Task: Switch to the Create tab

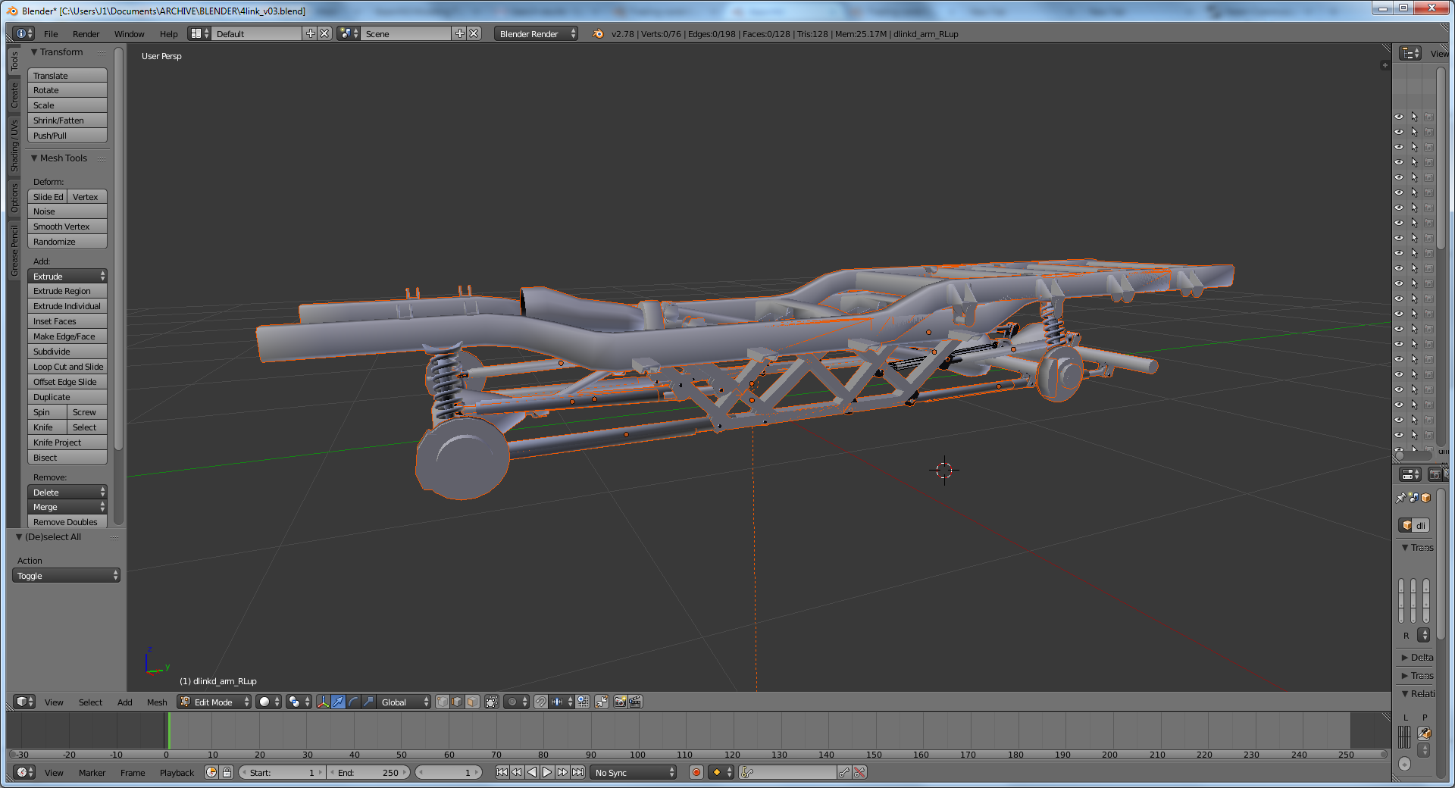Action: 14,94
